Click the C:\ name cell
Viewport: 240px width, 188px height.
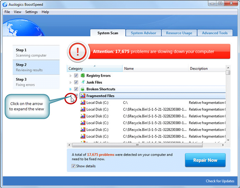coord(126,102)
